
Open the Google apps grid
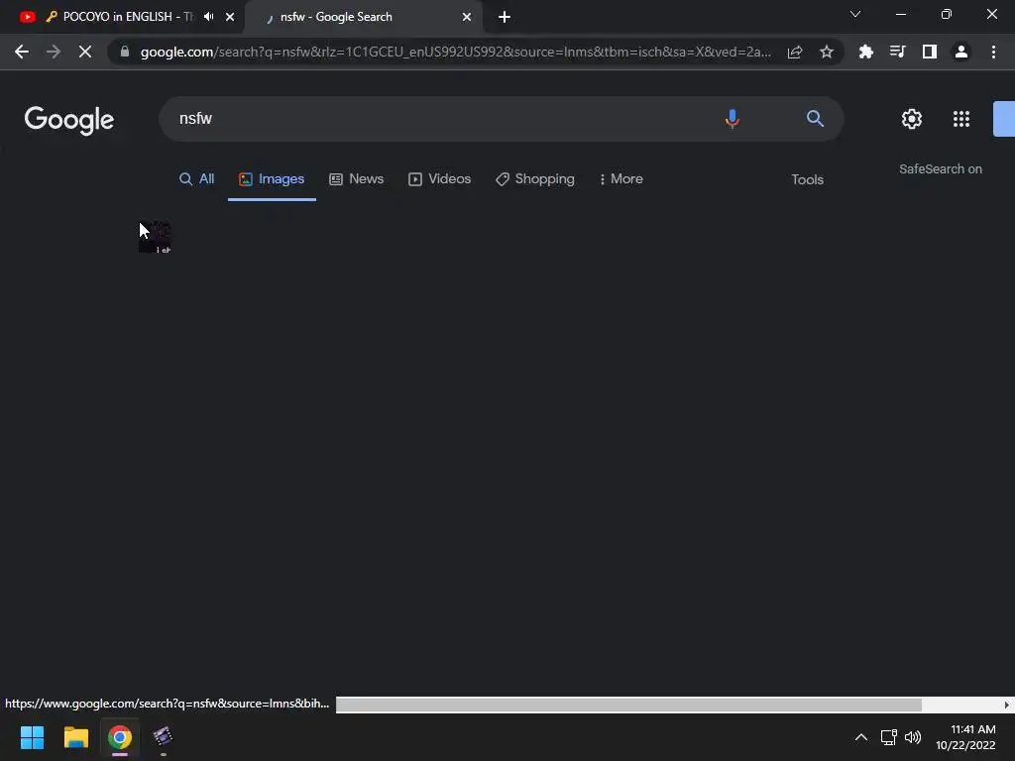pos(961,119)
